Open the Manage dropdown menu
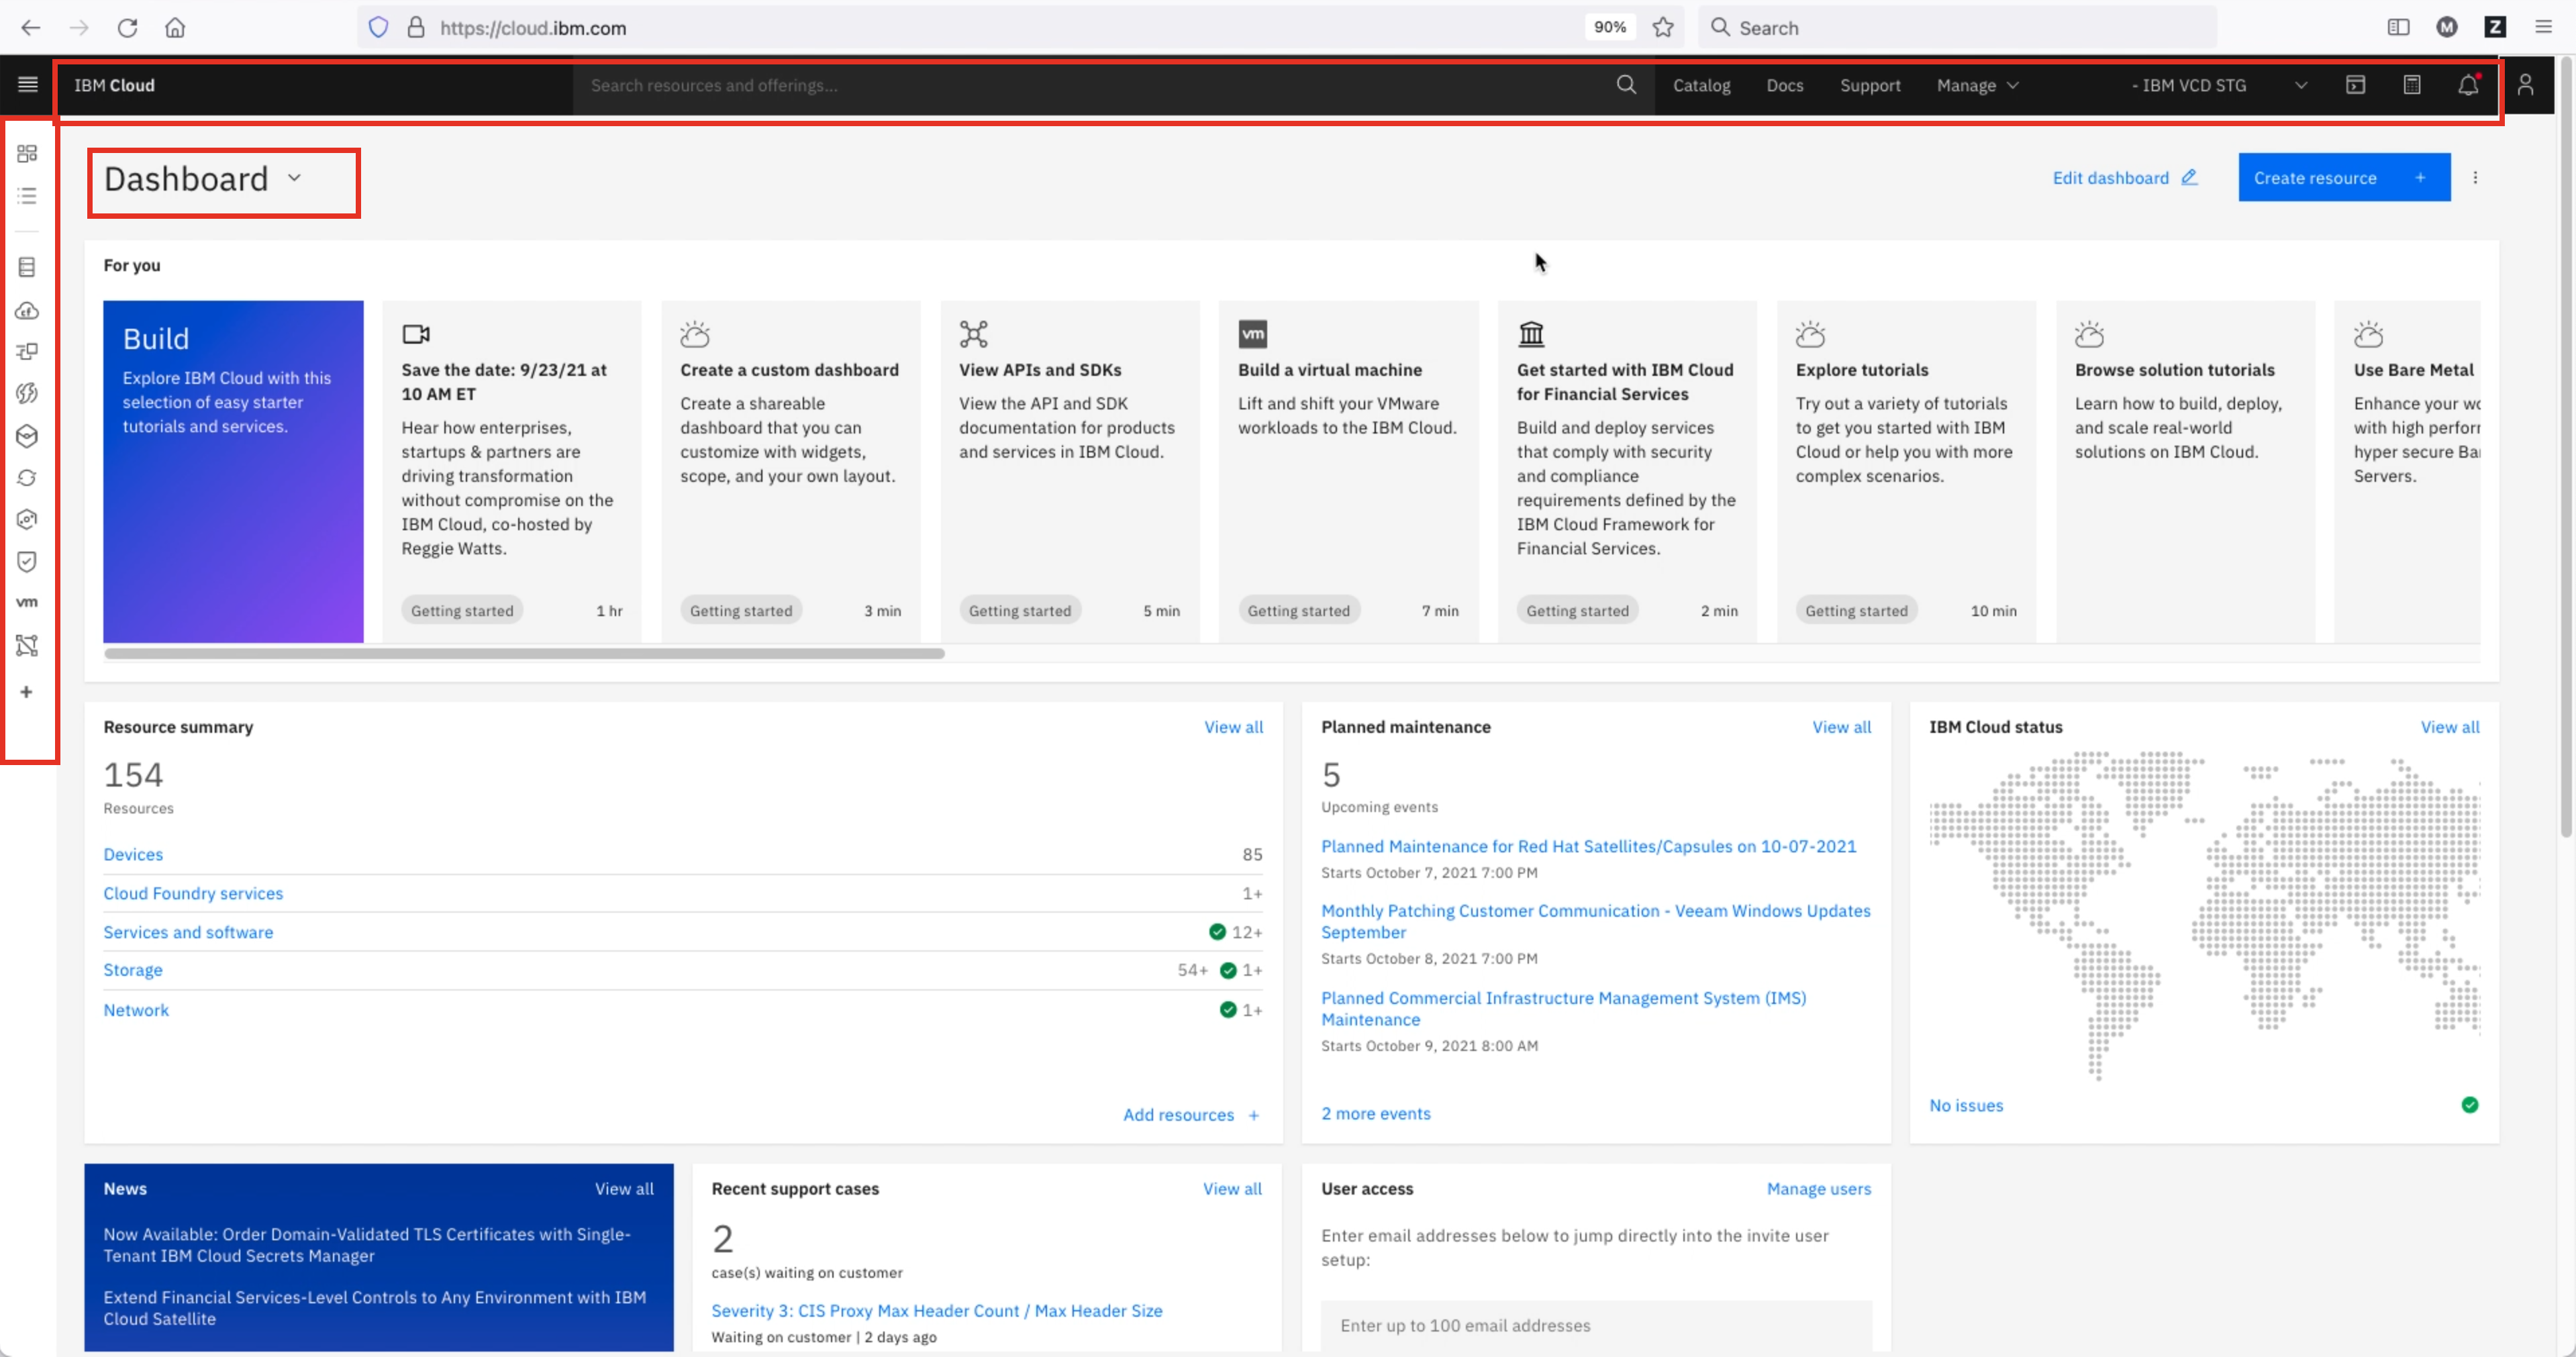 [1977, 85]
